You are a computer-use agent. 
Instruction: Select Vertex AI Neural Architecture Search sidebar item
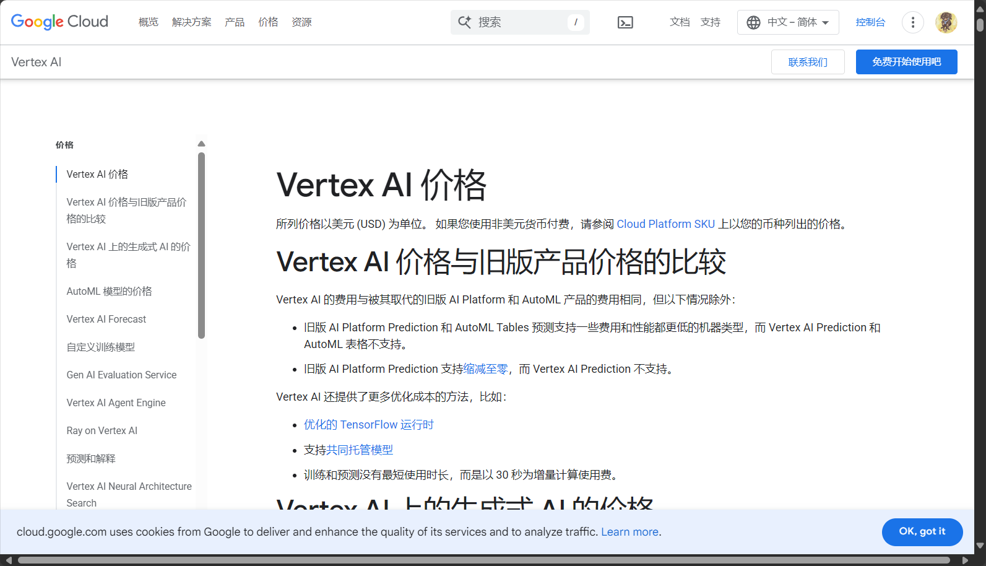(x=129, y=494)
